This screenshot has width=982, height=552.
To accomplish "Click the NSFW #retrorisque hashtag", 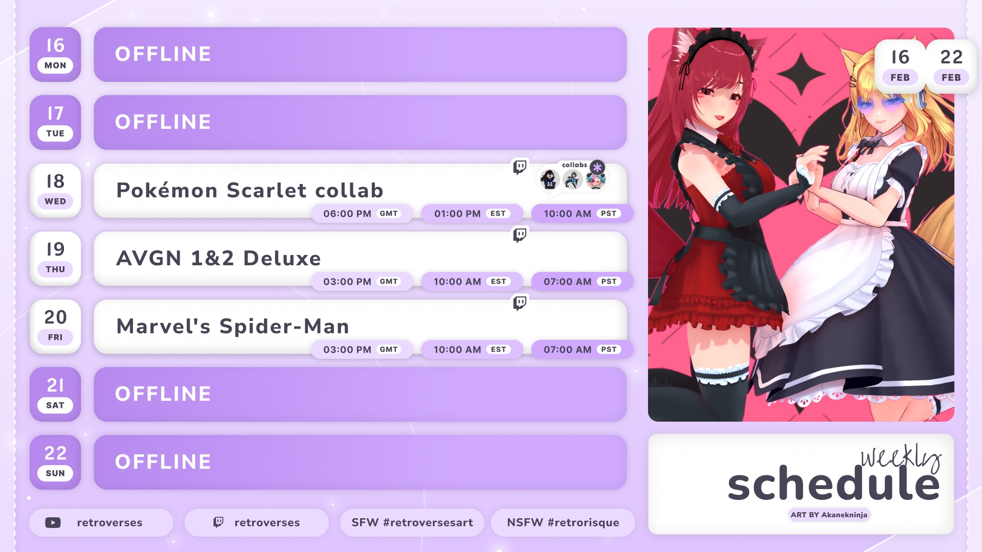I will (x=563, y=522).
